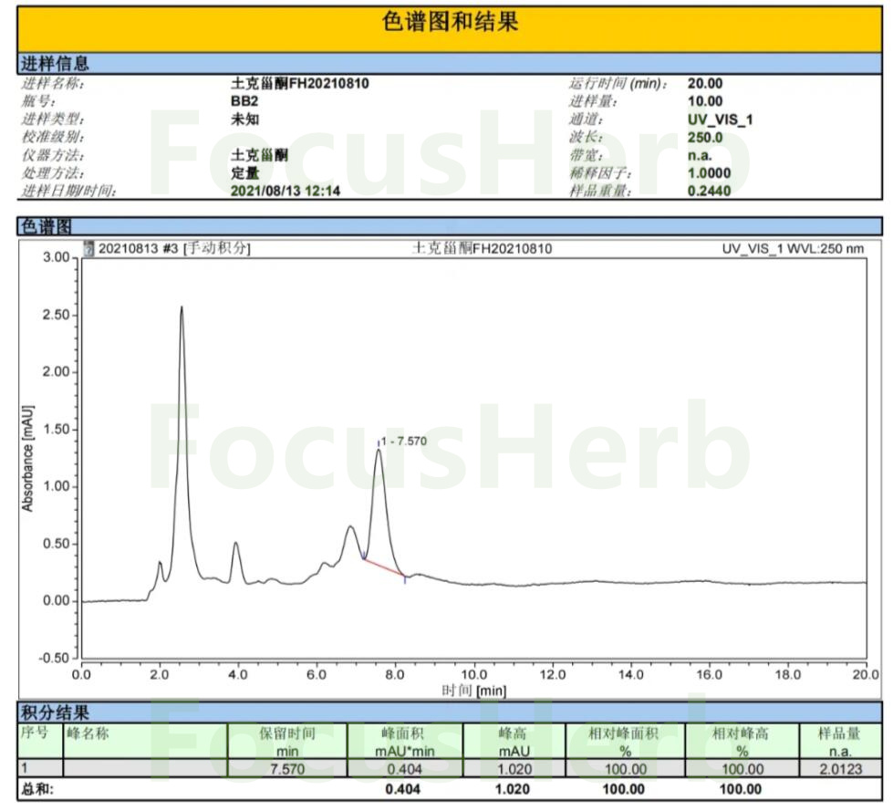
Task: Select the 进样类型 value 未知
Action: [x=244, y=119]
